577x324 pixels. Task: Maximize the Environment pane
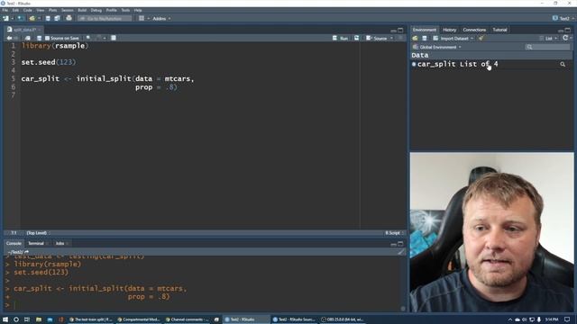(568, 30)
